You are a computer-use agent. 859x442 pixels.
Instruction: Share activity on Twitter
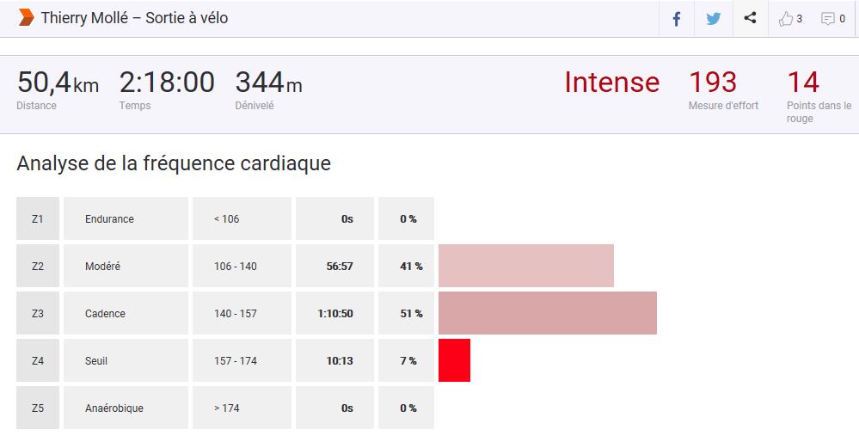(713, 18)
